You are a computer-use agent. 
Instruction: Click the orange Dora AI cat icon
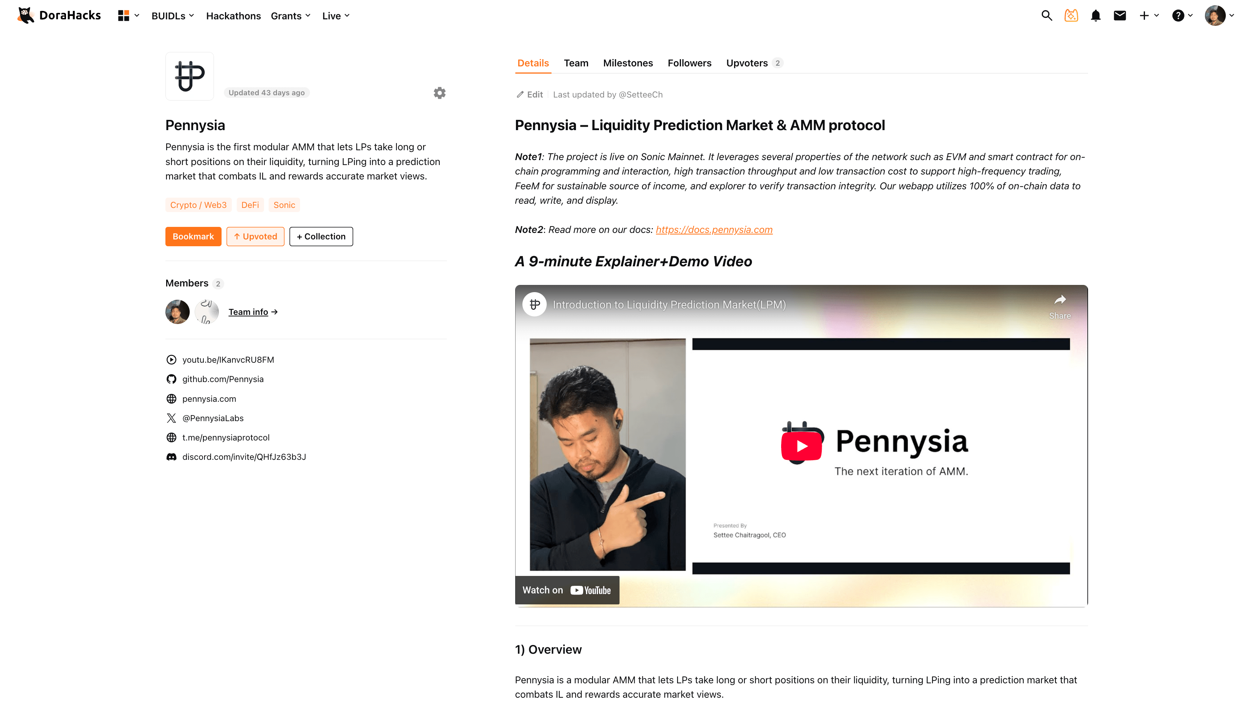coord(1071,16)
